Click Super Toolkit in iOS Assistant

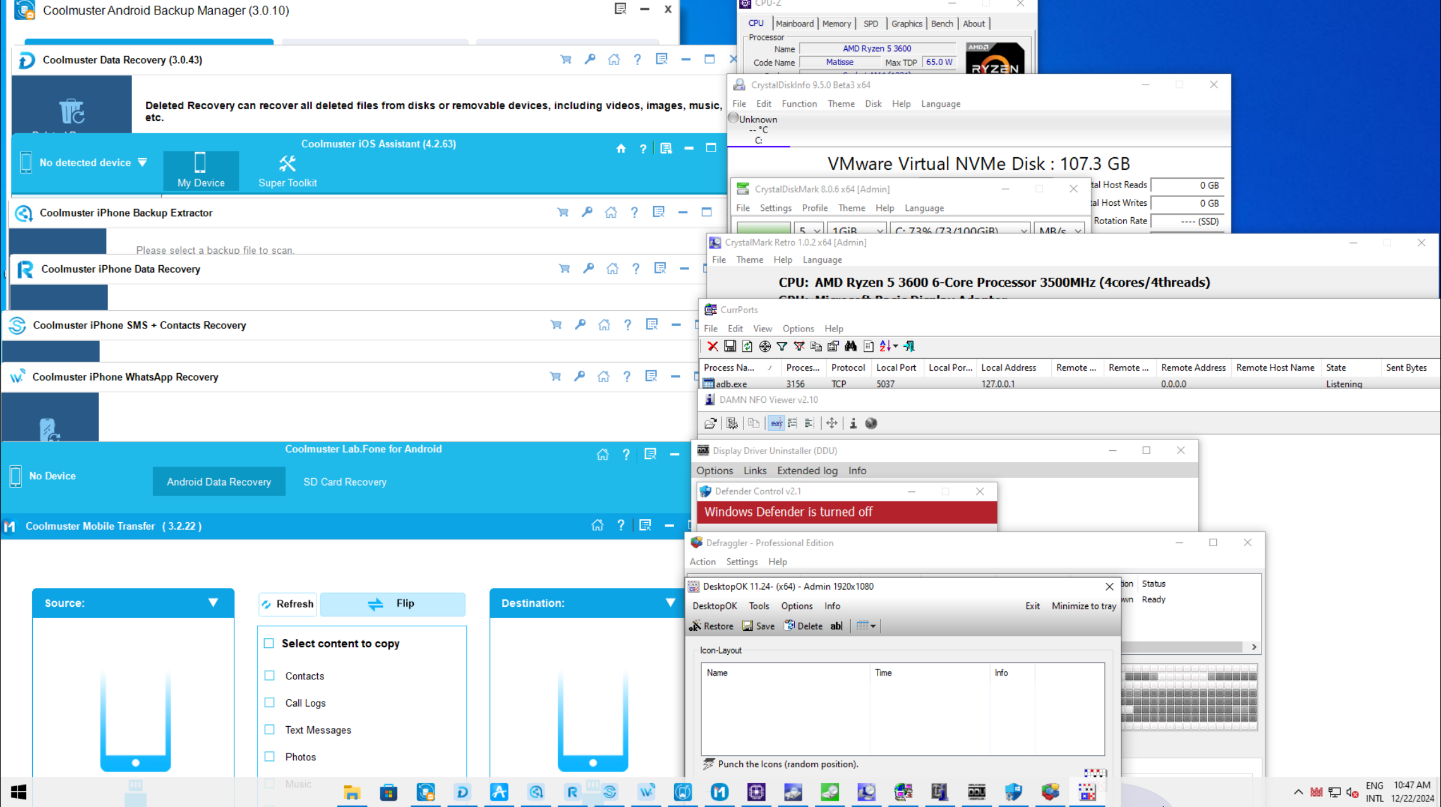point(287,171)
